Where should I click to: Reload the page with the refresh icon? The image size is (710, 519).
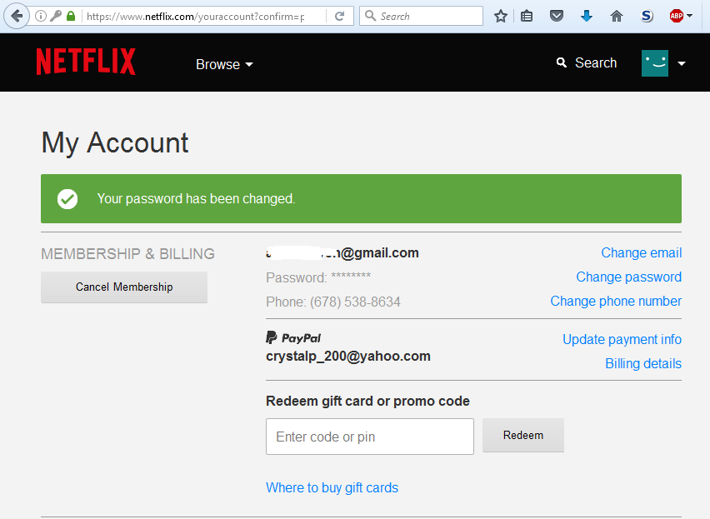pyautogui.click(x=339, y=16)
